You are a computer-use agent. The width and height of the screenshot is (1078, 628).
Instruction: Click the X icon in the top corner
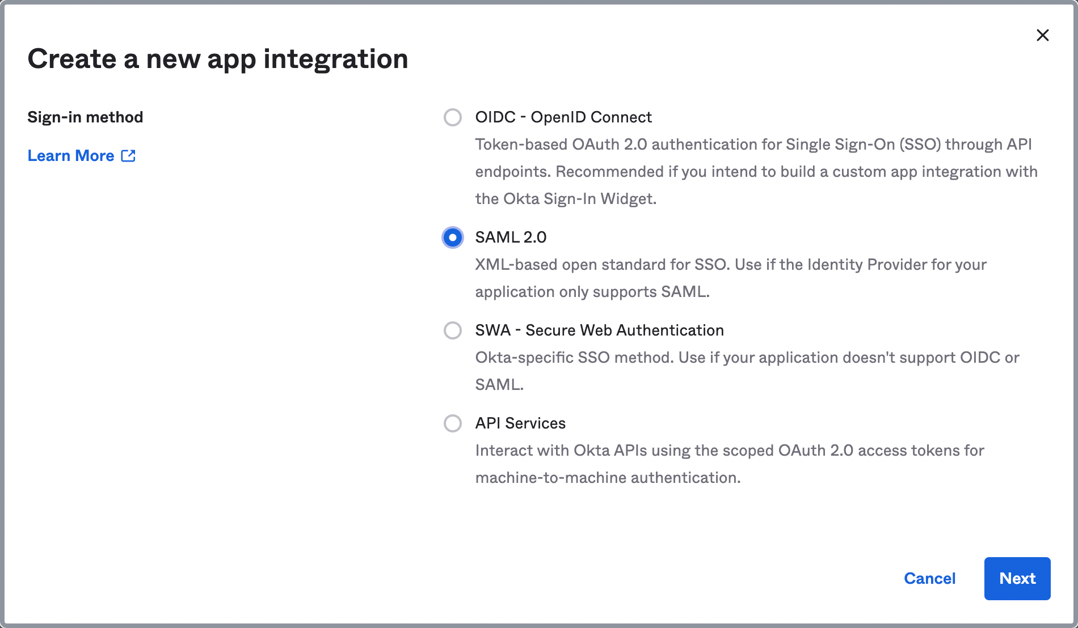(x=1043, y=35)
